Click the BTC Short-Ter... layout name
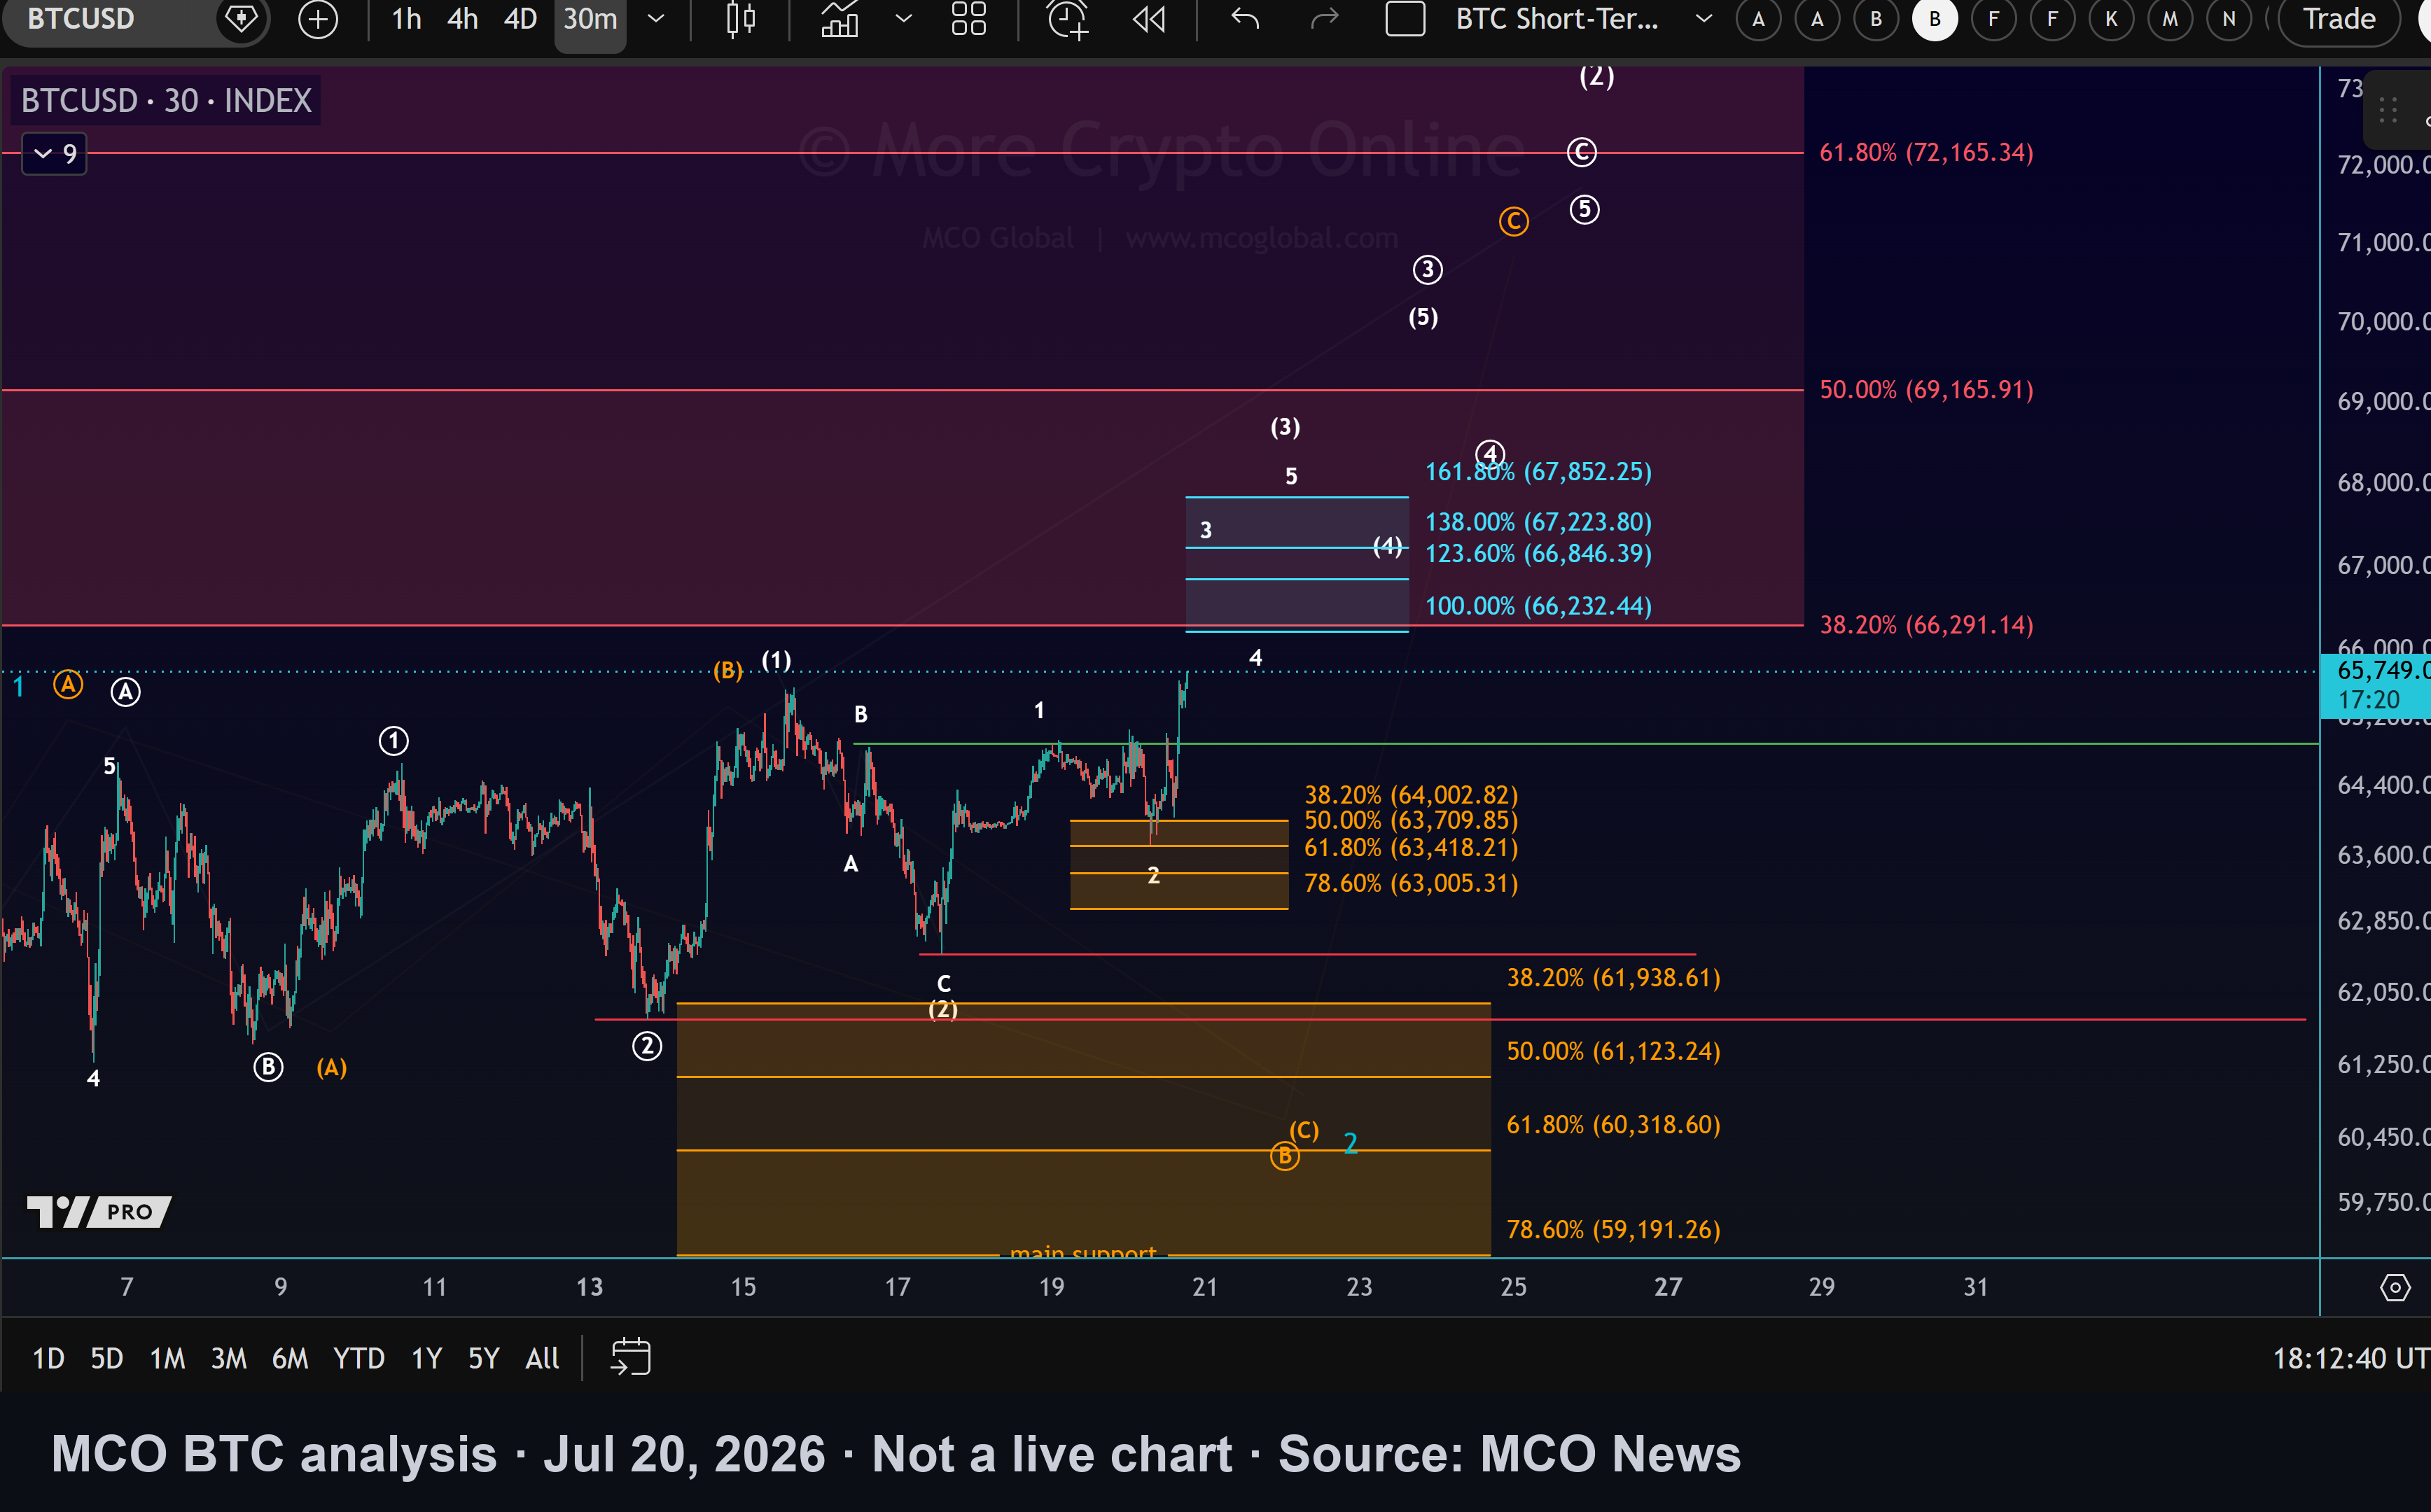Viewport: 2431px width, 1512px height. pos(1557,19)
